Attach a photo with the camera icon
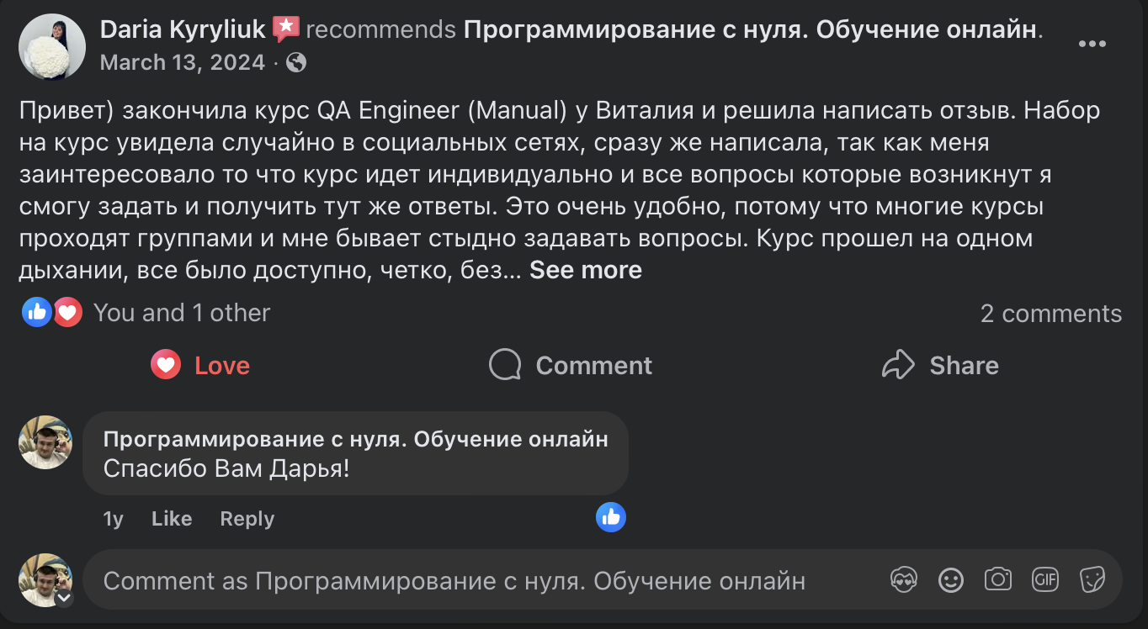1148x629 pixels. (x=997, y=579)
